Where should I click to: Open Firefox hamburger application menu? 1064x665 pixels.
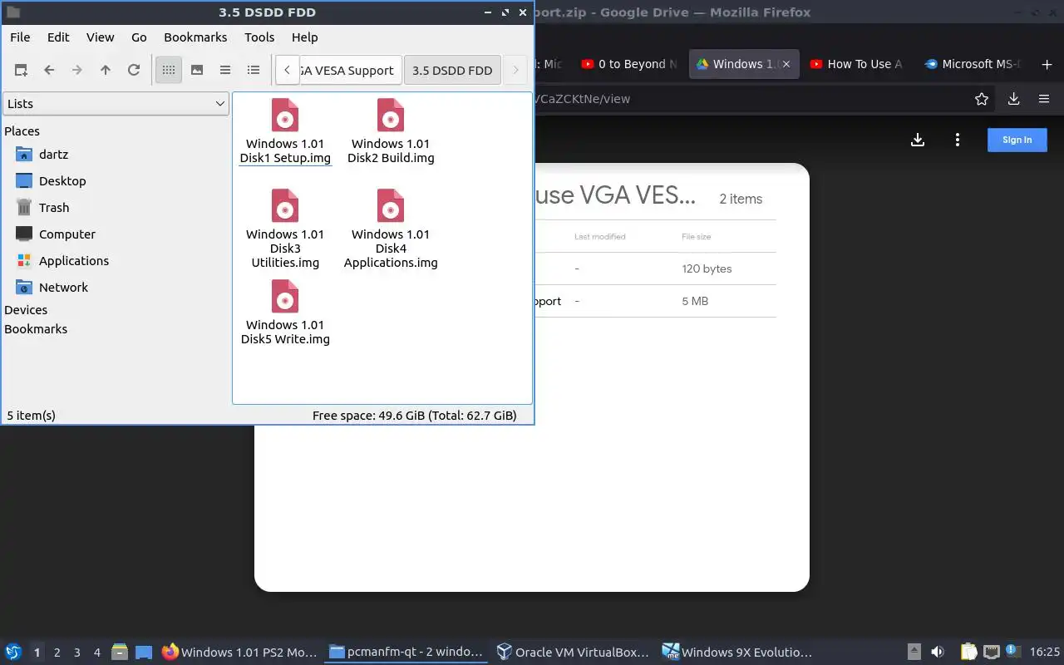point(1044,99)
